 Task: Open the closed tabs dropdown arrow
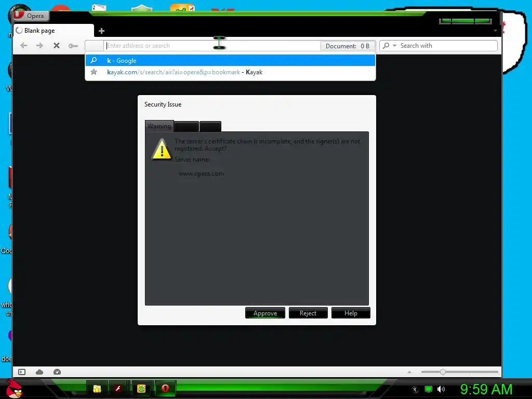click(495, 31)
